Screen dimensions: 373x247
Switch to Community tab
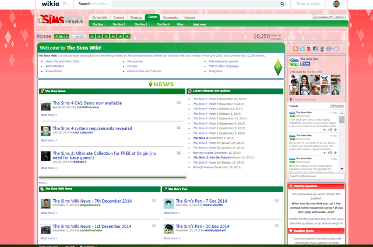(171, 17)
